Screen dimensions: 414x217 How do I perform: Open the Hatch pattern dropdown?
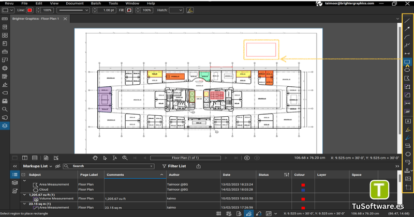(x=176, y=10)
